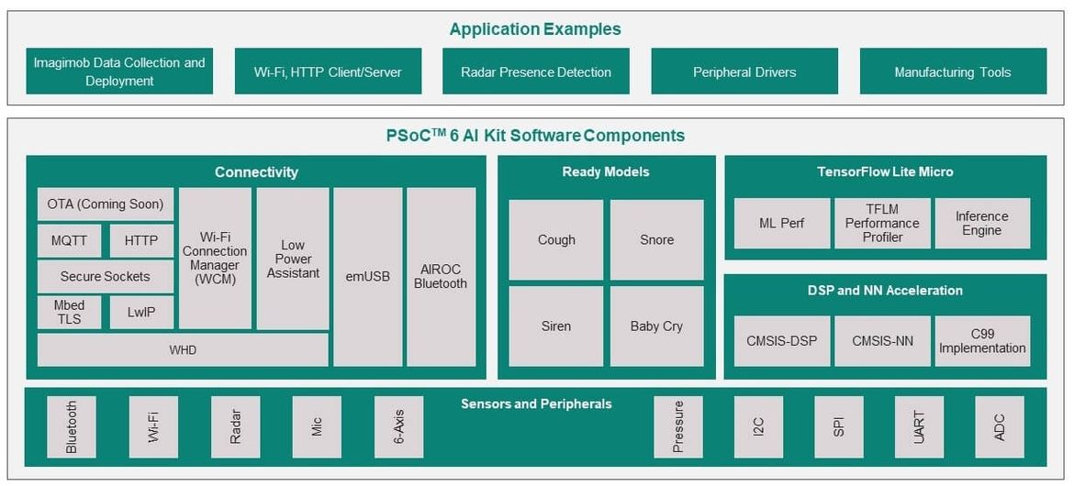This screenshot has height=486, width=1074.
Task: Select the Cough ready model
Action: tap(556, 240)
